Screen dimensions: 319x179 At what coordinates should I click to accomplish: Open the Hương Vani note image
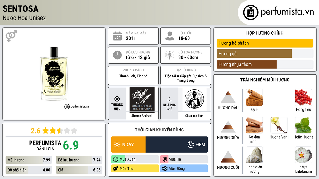pyautogui.click(x=279, y=125)
